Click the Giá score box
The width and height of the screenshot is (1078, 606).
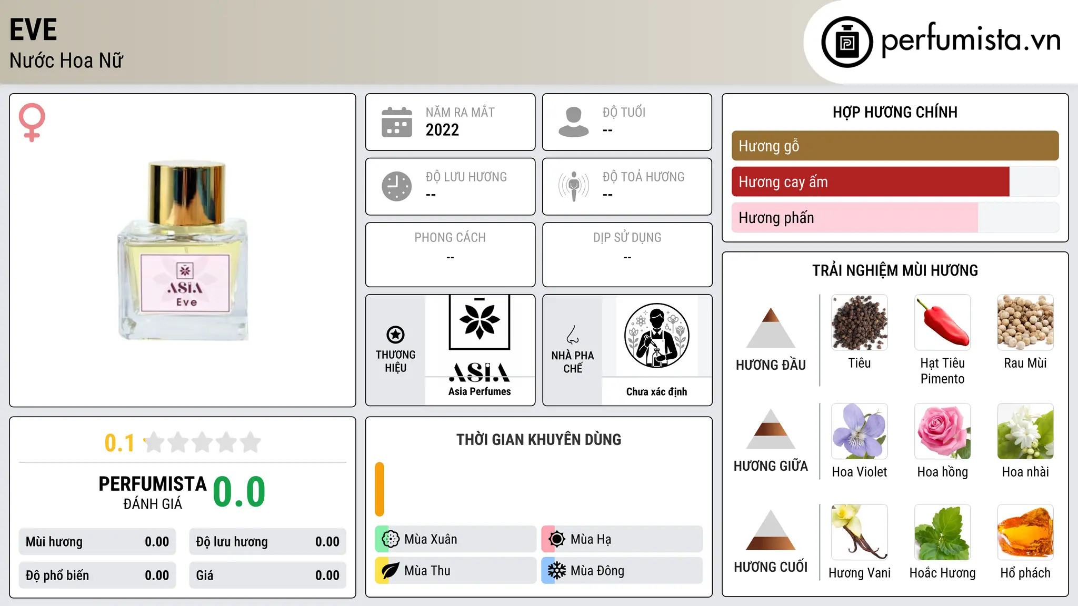point(267,575)
